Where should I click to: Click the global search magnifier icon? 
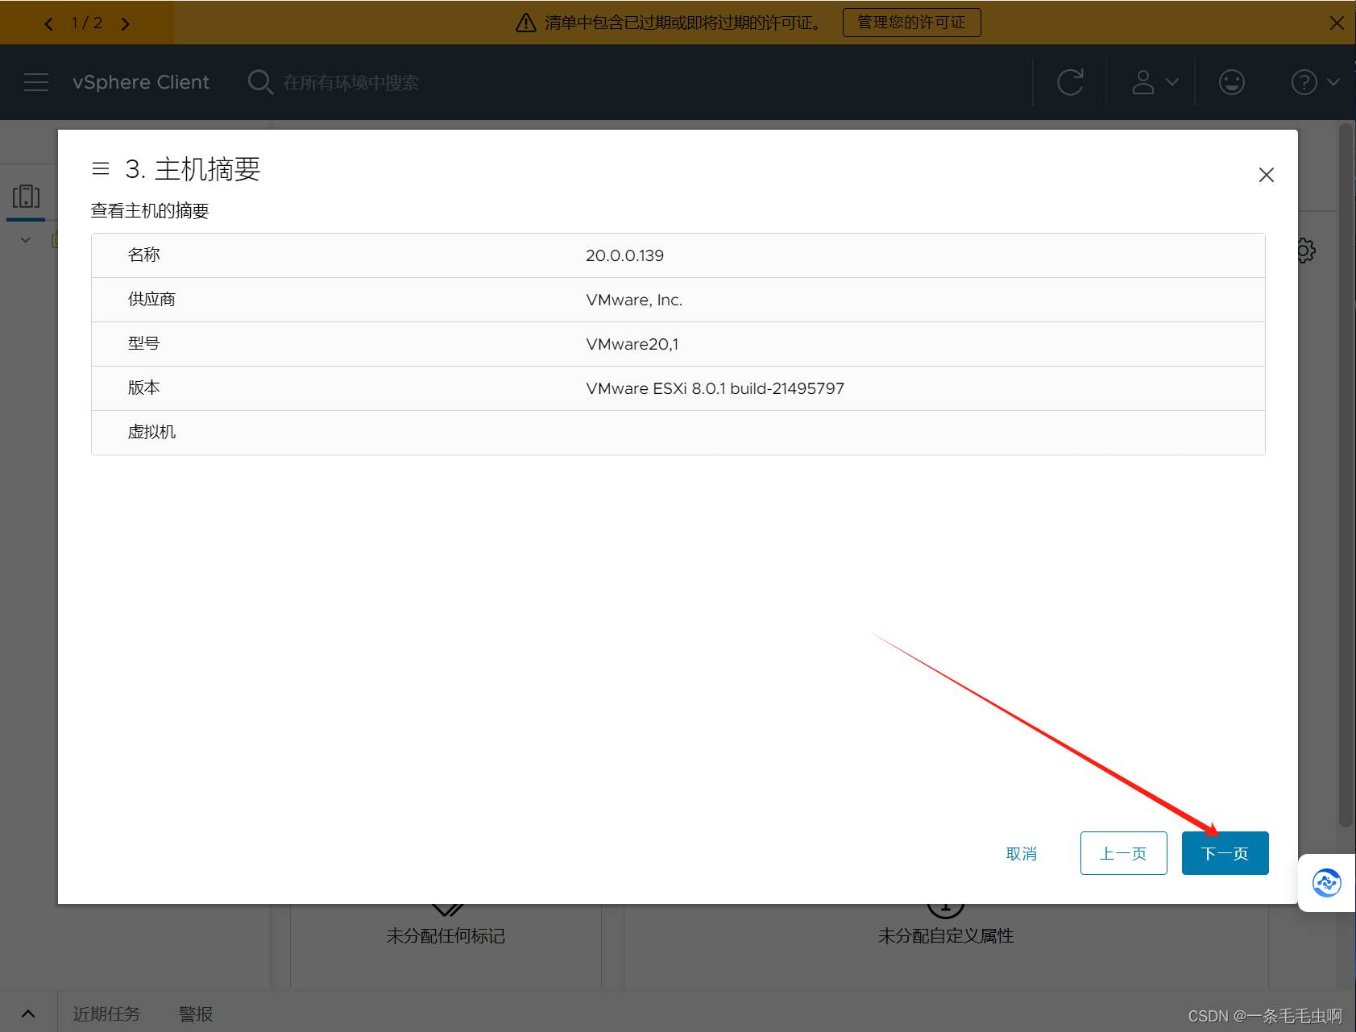259,82
